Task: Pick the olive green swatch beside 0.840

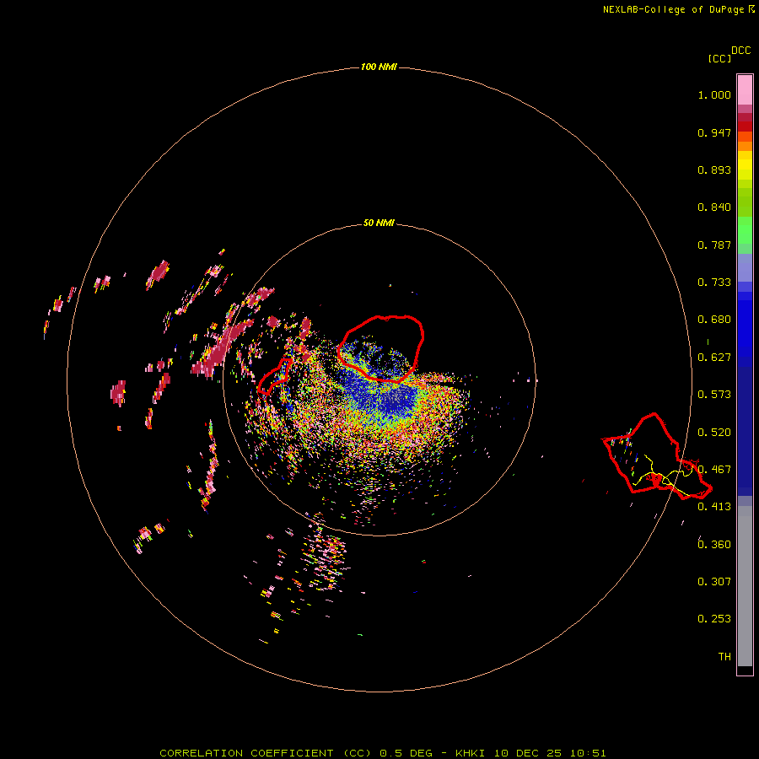Action: pos(745,202)
